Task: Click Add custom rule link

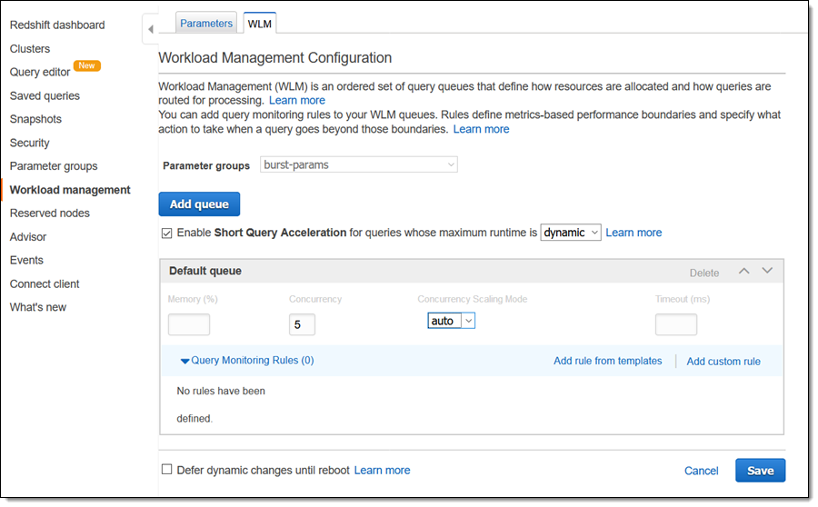Action: click(723, 362)
